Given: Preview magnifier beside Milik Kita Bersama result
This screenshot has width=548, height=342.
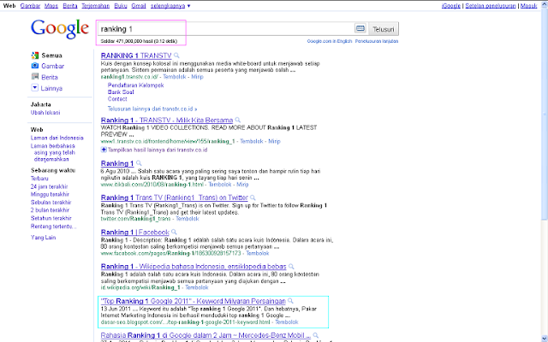Looking at the screenshot, I should [x=238, y=120].
